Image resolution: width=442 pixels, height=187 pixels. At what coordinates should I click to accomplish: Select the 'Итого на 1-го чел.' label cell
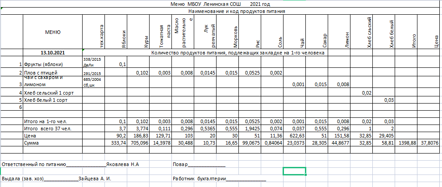coord(47,121)
